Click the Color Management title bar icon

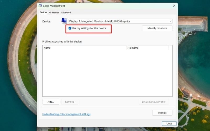(40, 6)
